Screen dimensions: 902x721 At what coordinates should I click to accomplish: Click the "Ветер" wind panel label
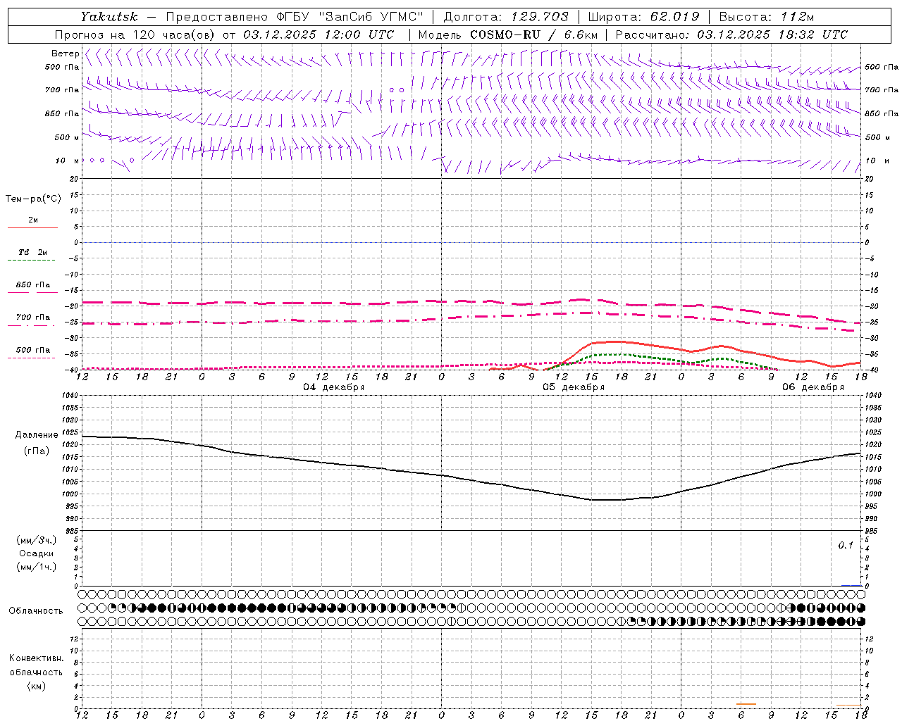point(65,54)
